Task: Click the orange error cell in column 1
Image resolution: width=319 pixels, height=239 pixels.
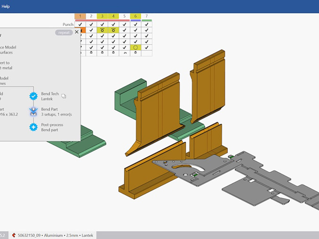Action: pyautogui.click(x=83, y=30)
